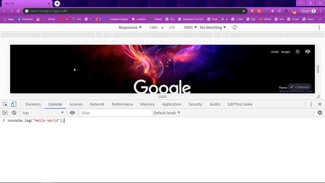Open the Sources tab
This screenshot has height=183, width=325.
pos(76,104)
